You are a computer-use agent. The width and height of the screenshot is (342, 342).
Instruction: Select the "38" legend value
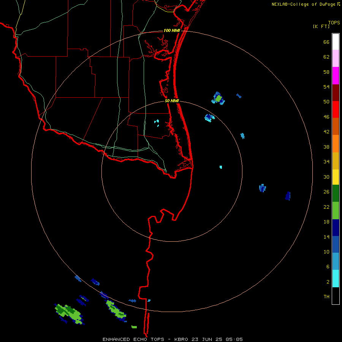point(326,147)
